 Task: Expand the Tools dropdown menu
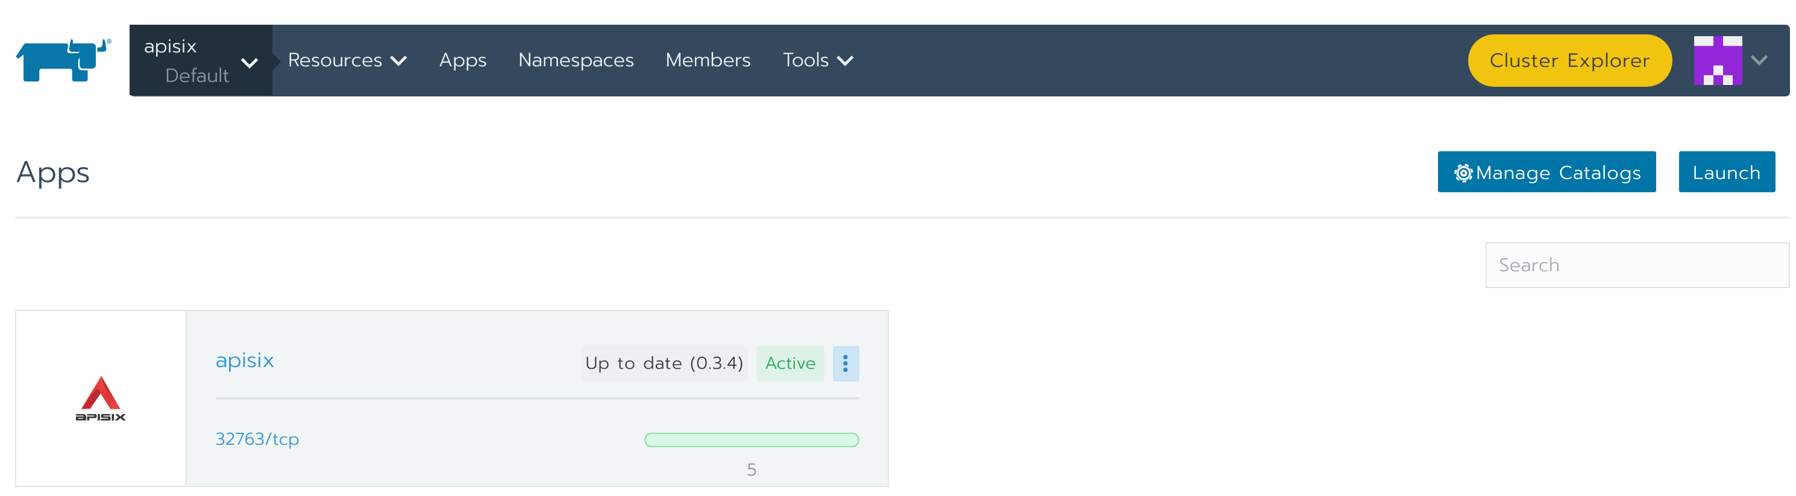817,61
